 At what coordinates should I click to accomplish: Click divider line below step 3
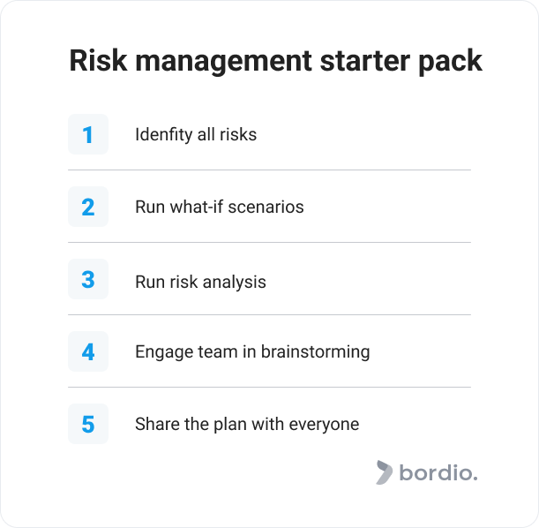(x=270, y=314)
